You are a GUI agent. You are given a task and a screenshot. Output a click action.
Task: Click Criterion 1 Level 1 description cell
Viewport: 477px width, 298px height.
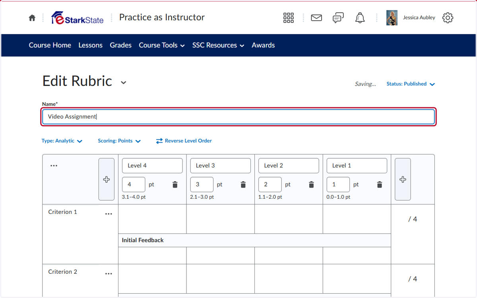pos(357,219)
